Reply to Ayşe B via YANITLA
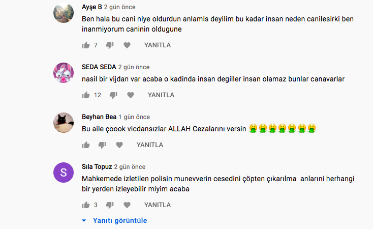The image size is (373, 229). pyautogui.click(x=158, y=45)
